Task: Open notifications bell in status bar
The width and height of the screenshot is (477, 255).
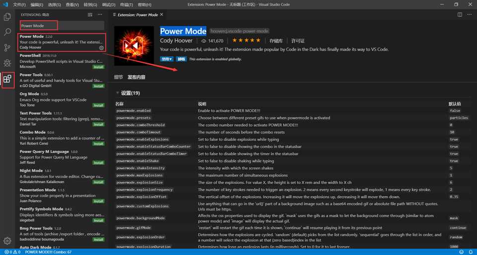Action: (471, 252)
